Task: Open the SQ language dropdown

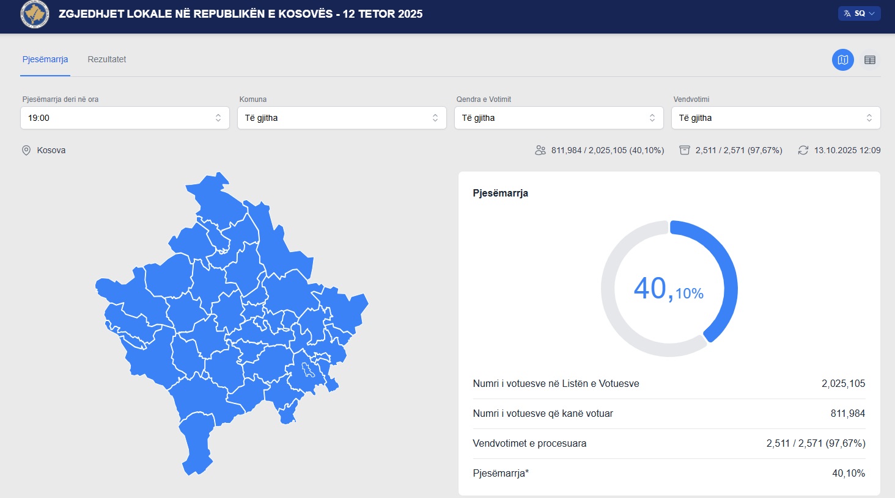Action: pyautogui.click(x=860, y=13)
